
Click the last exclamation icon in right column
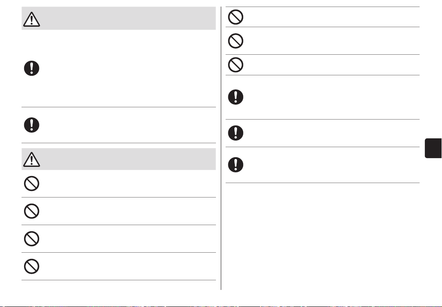(x=236, y=165)
